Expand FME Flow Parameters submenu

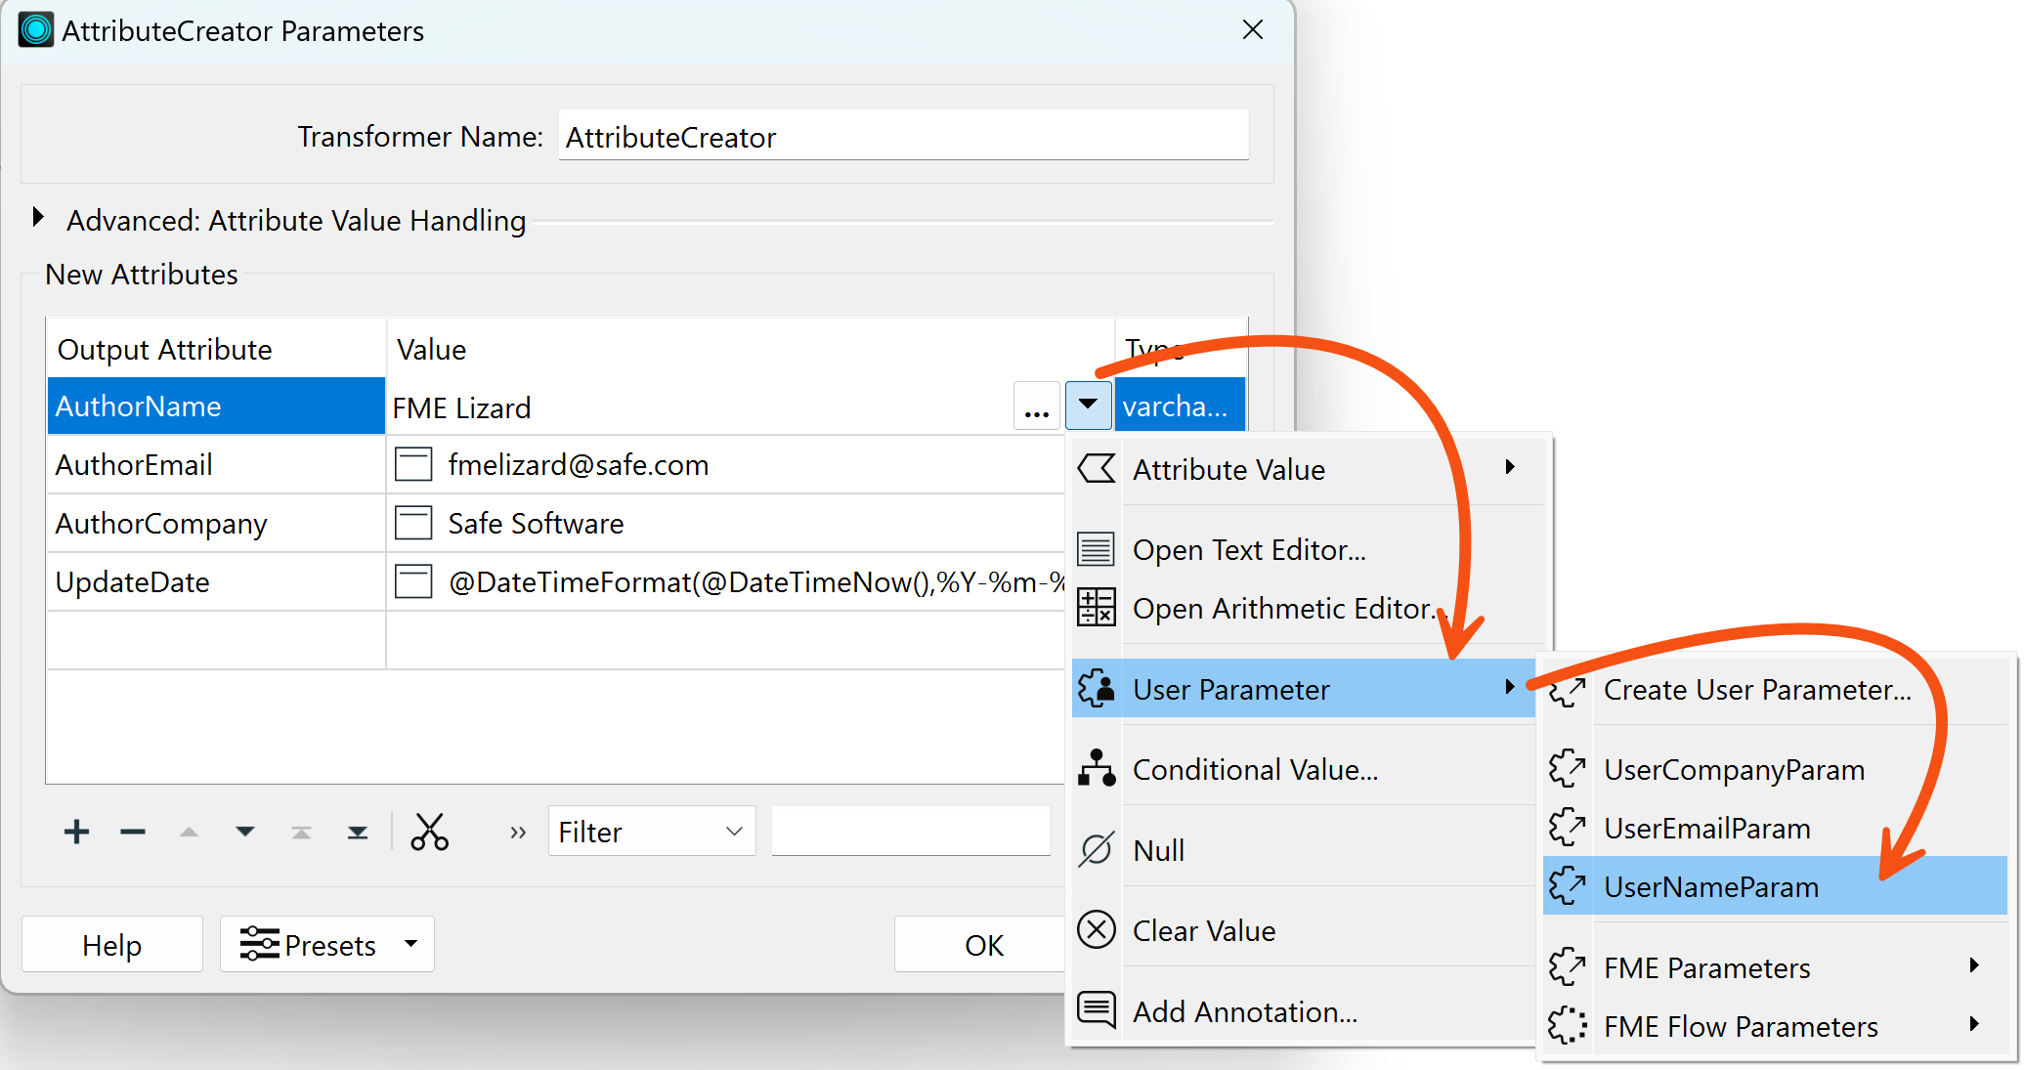click(x=1741, y=1025)
